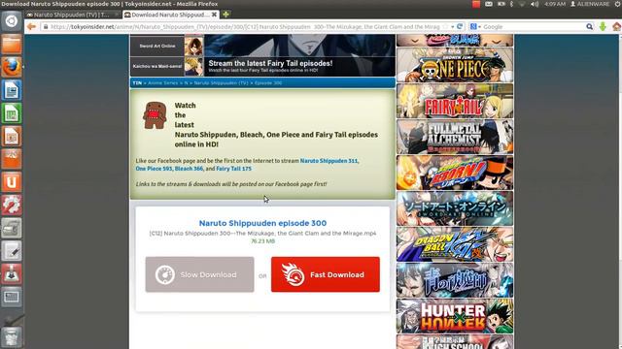Click the TIN breadcrumb link
The image size is (622, 349).
137,83
